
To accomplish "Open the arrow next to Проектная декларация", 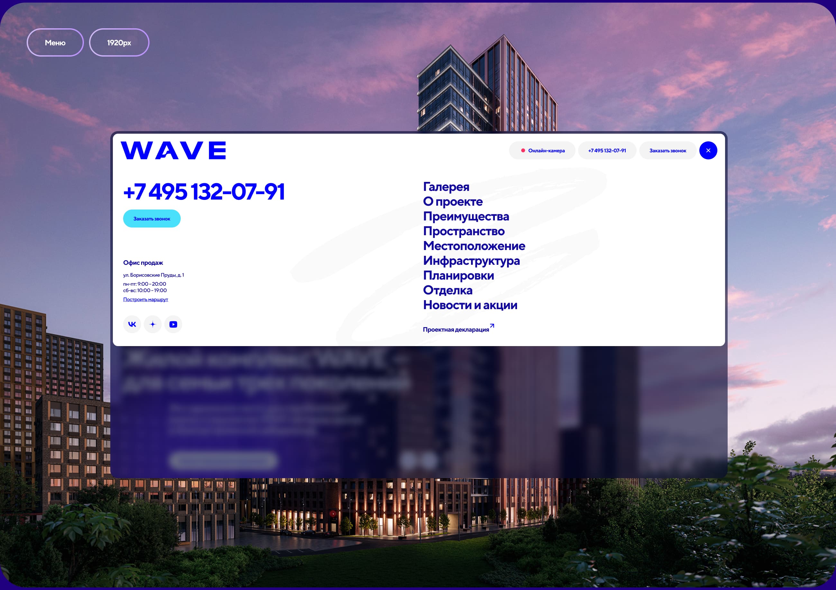I will [x=492, y=326].
